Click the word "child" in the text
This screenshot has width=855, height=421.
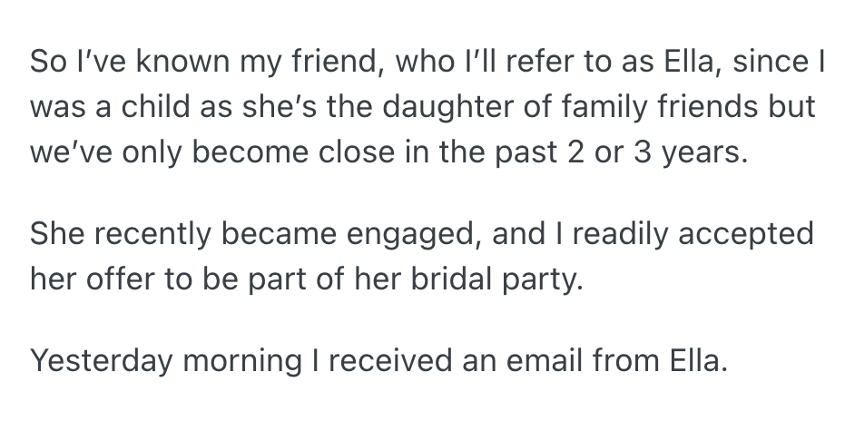142,108
